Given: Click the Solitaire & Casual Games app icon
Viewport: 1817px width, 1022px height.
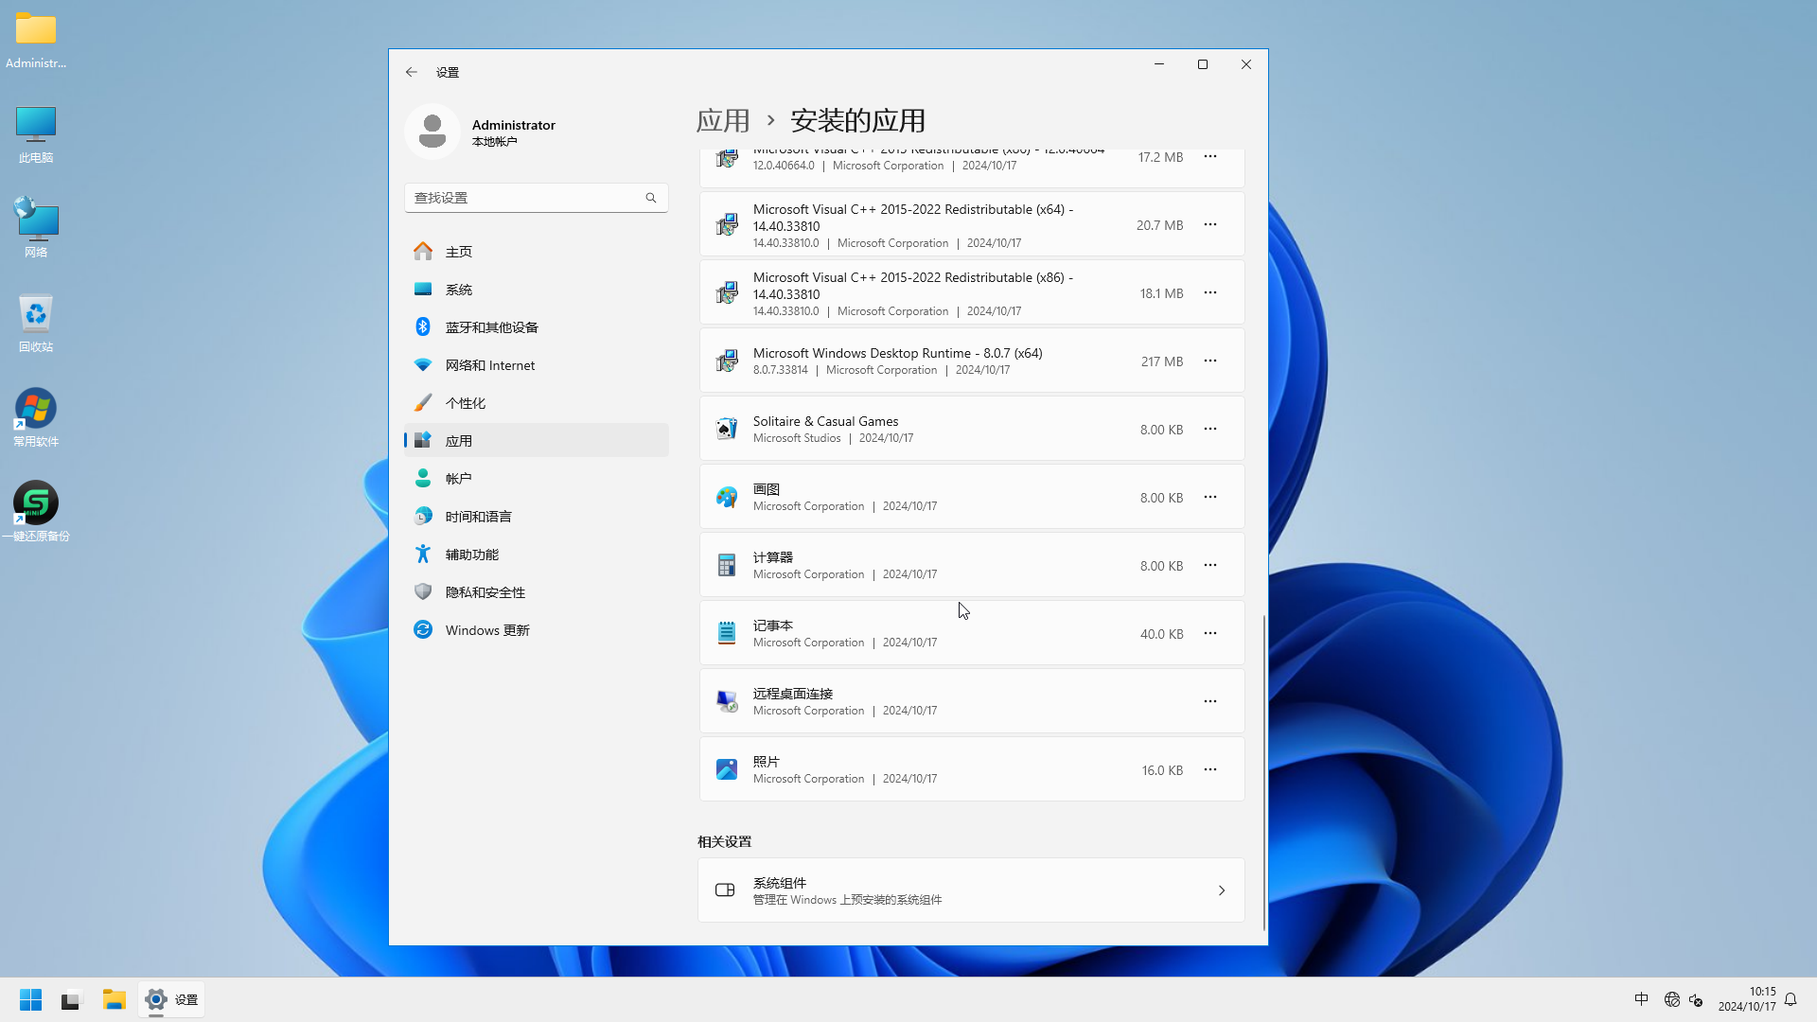Looking at the screenshot, I should tap(727, 429).
